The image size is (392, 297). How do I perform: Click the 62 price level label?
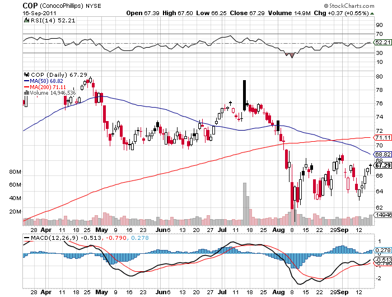pos(379,207)
